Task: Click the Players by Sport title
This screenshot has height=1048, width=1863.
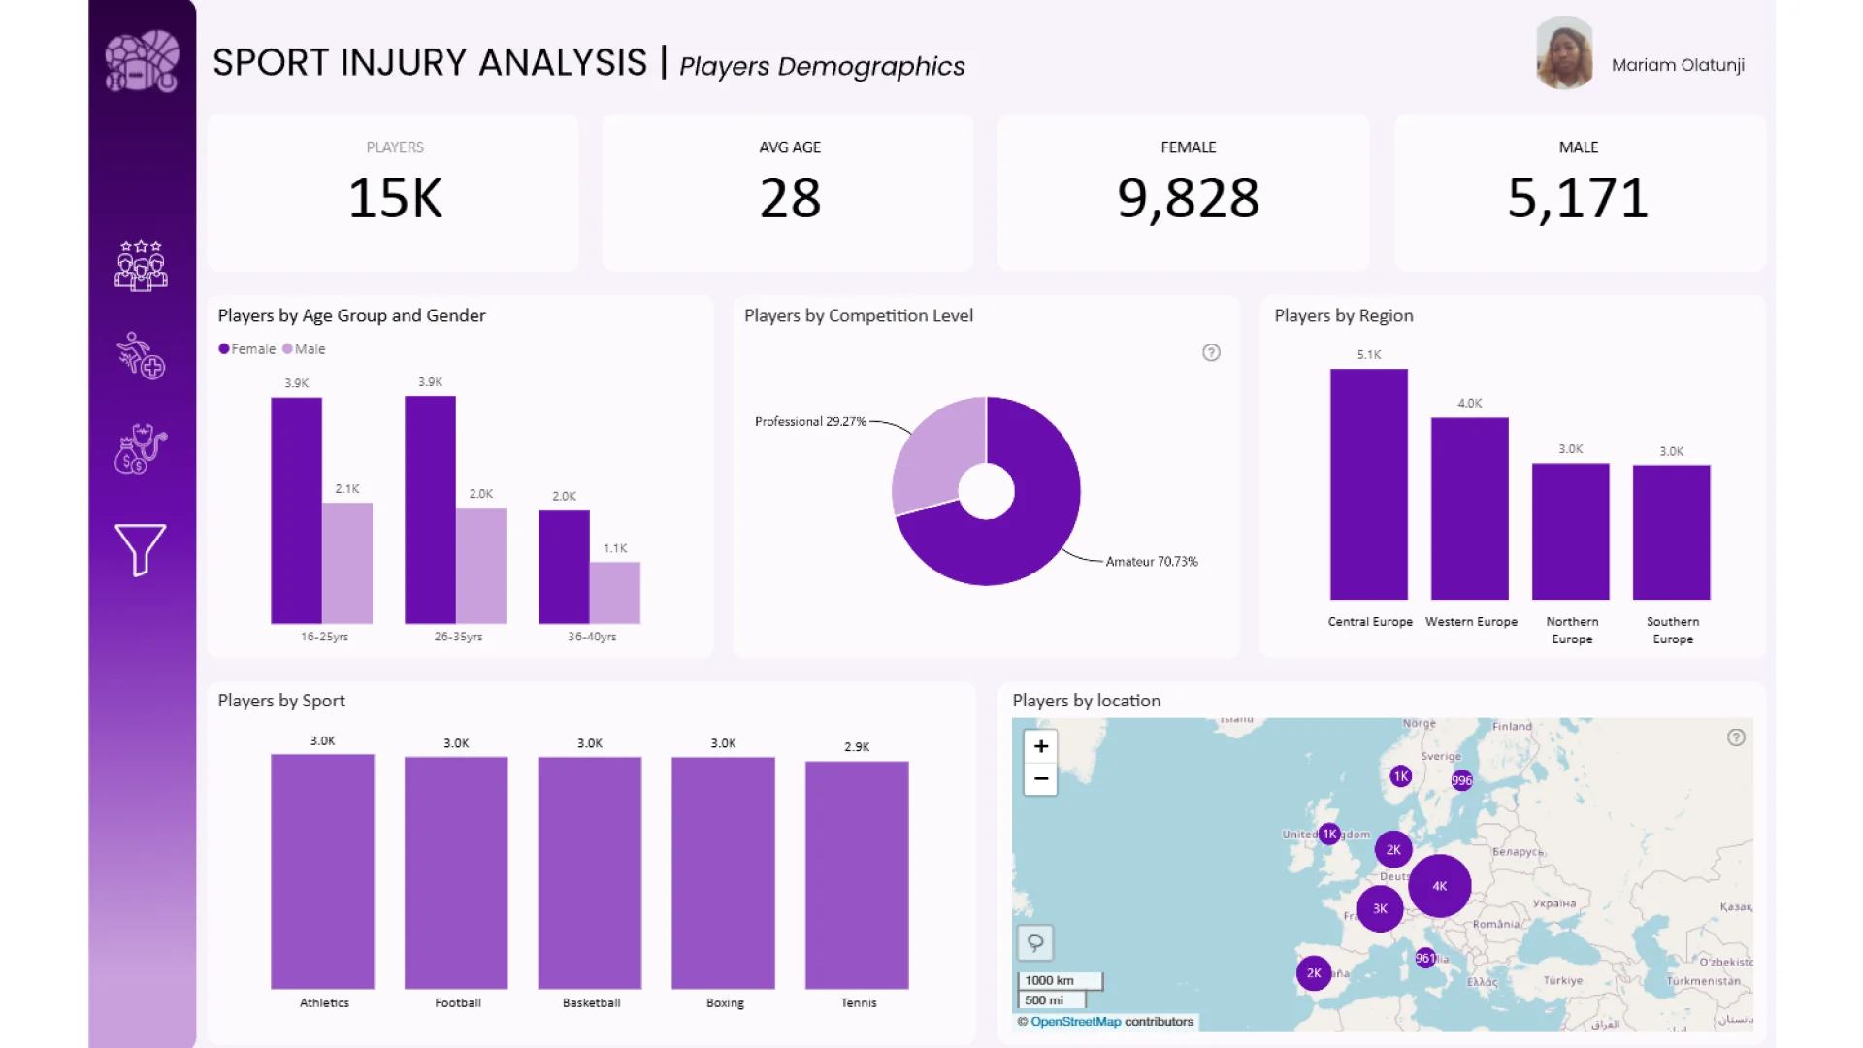Action: [x=281, y=701]
